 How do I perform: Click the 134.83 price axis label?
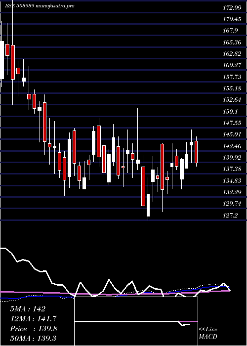[232, 180]
